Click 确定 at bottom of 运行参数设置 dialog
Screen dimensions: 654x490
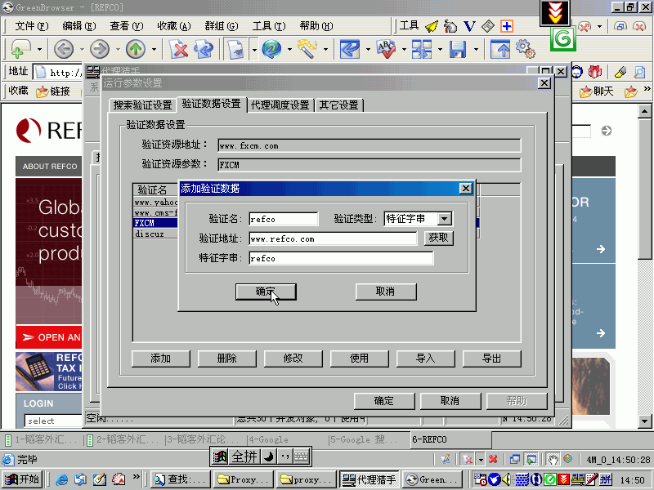tap(384, 401)
